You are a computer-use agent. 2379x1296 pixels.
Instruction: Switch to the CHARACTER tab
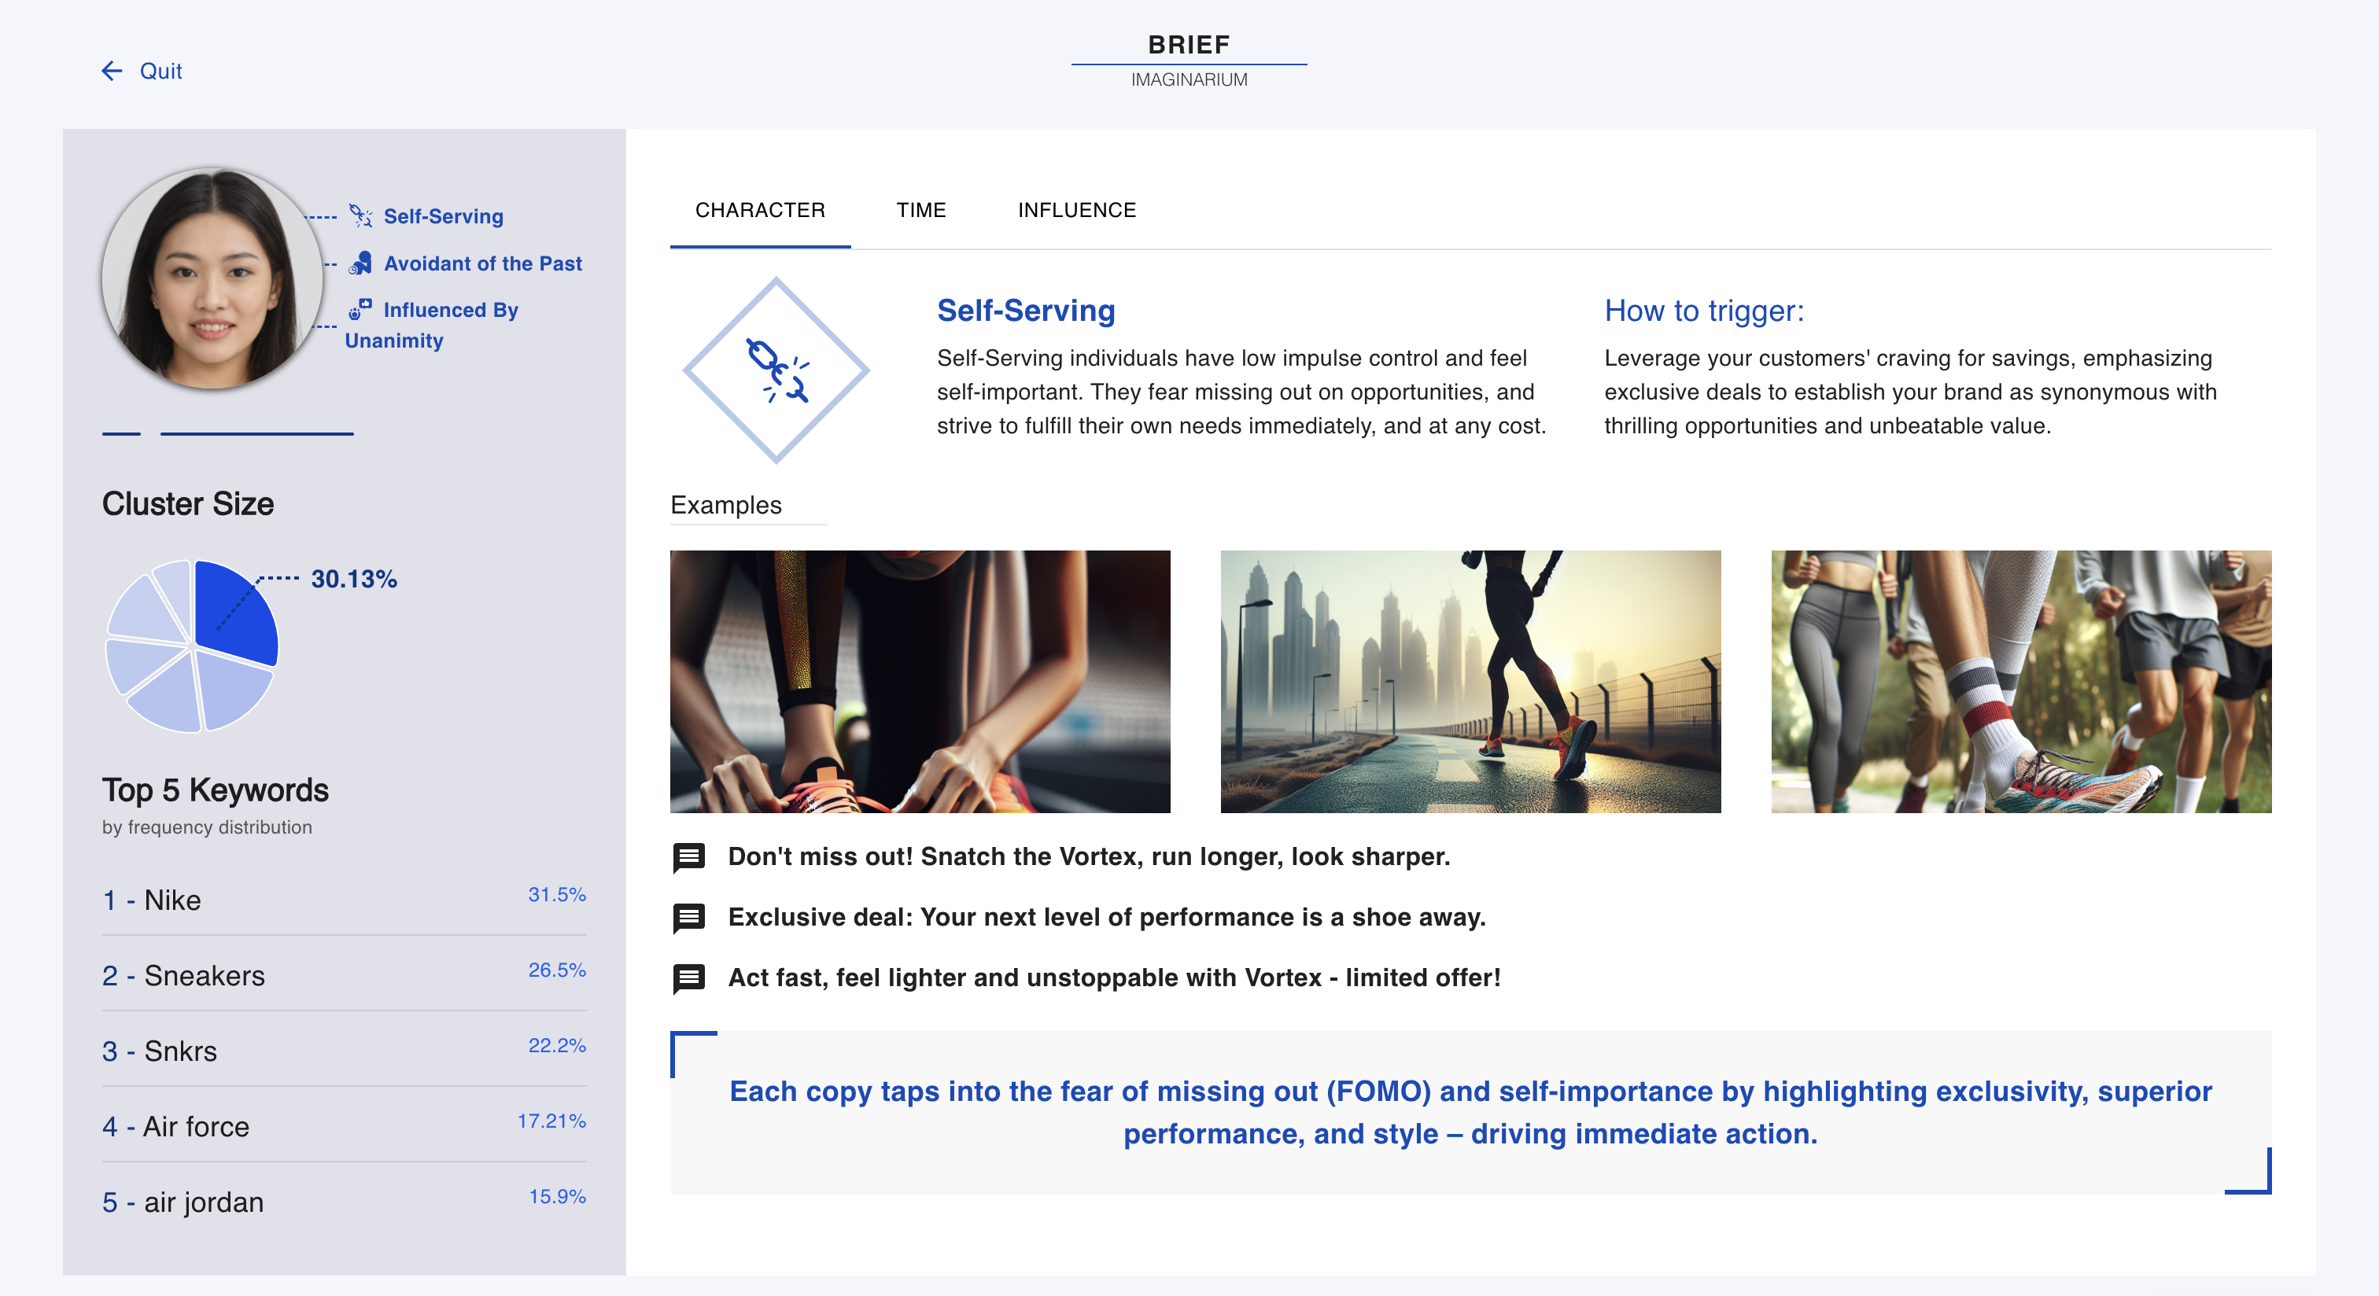coord(760,211)
